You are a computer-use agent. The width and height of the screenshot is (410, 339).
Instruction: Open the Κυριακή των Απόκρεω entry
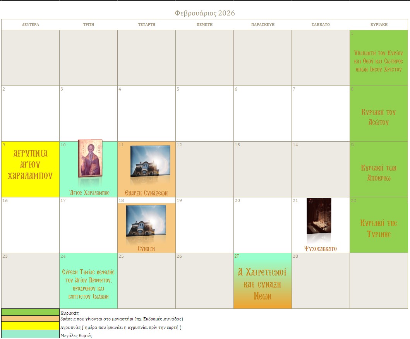(x=378, y=173)
